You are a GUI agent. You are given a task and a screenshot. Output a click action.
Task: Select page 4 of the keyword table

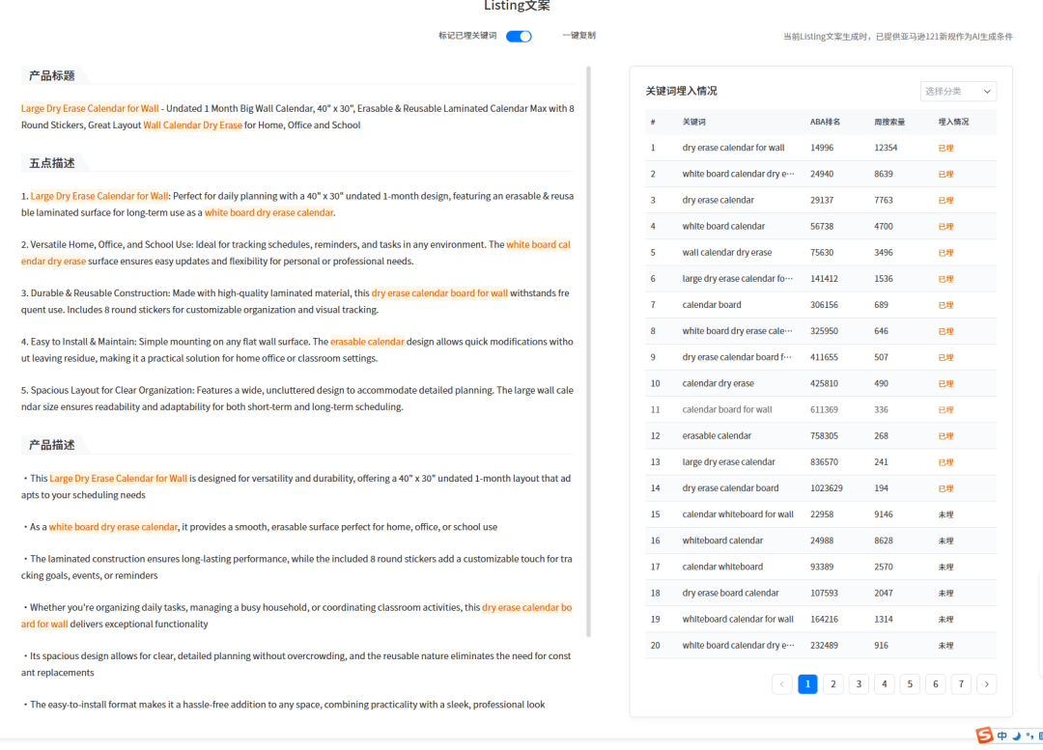[x=884, y=683]
